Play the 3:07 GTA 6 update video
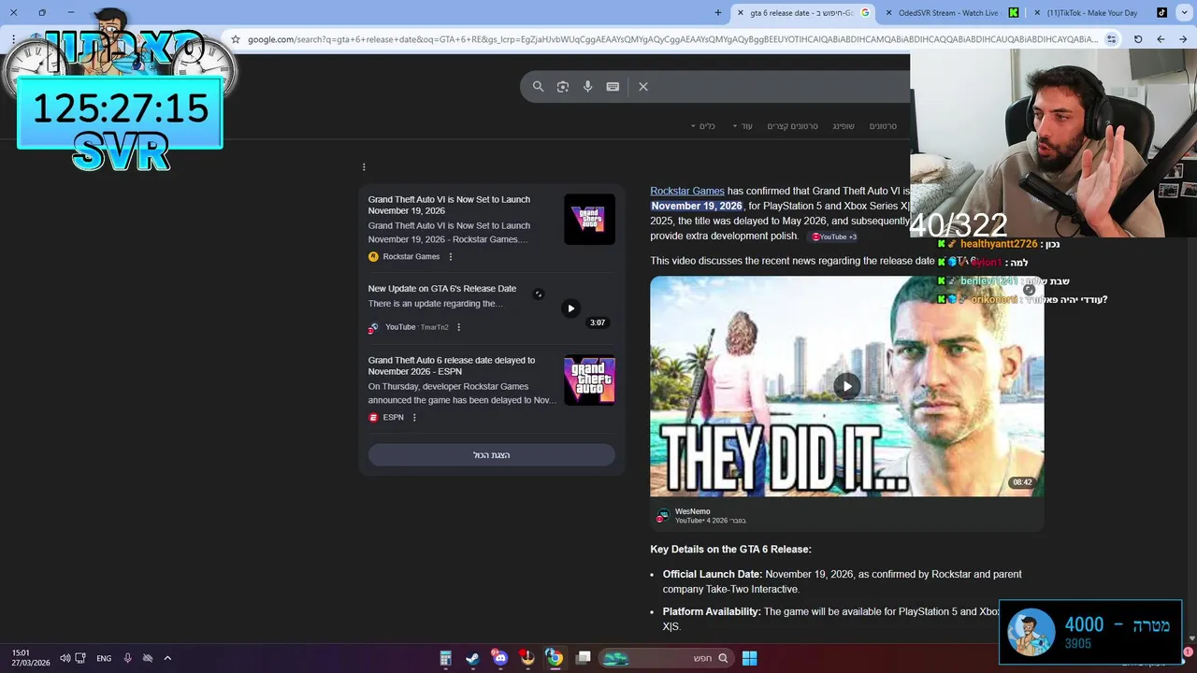This screenshot has width=1197, height=673. (x=570, y=308)
